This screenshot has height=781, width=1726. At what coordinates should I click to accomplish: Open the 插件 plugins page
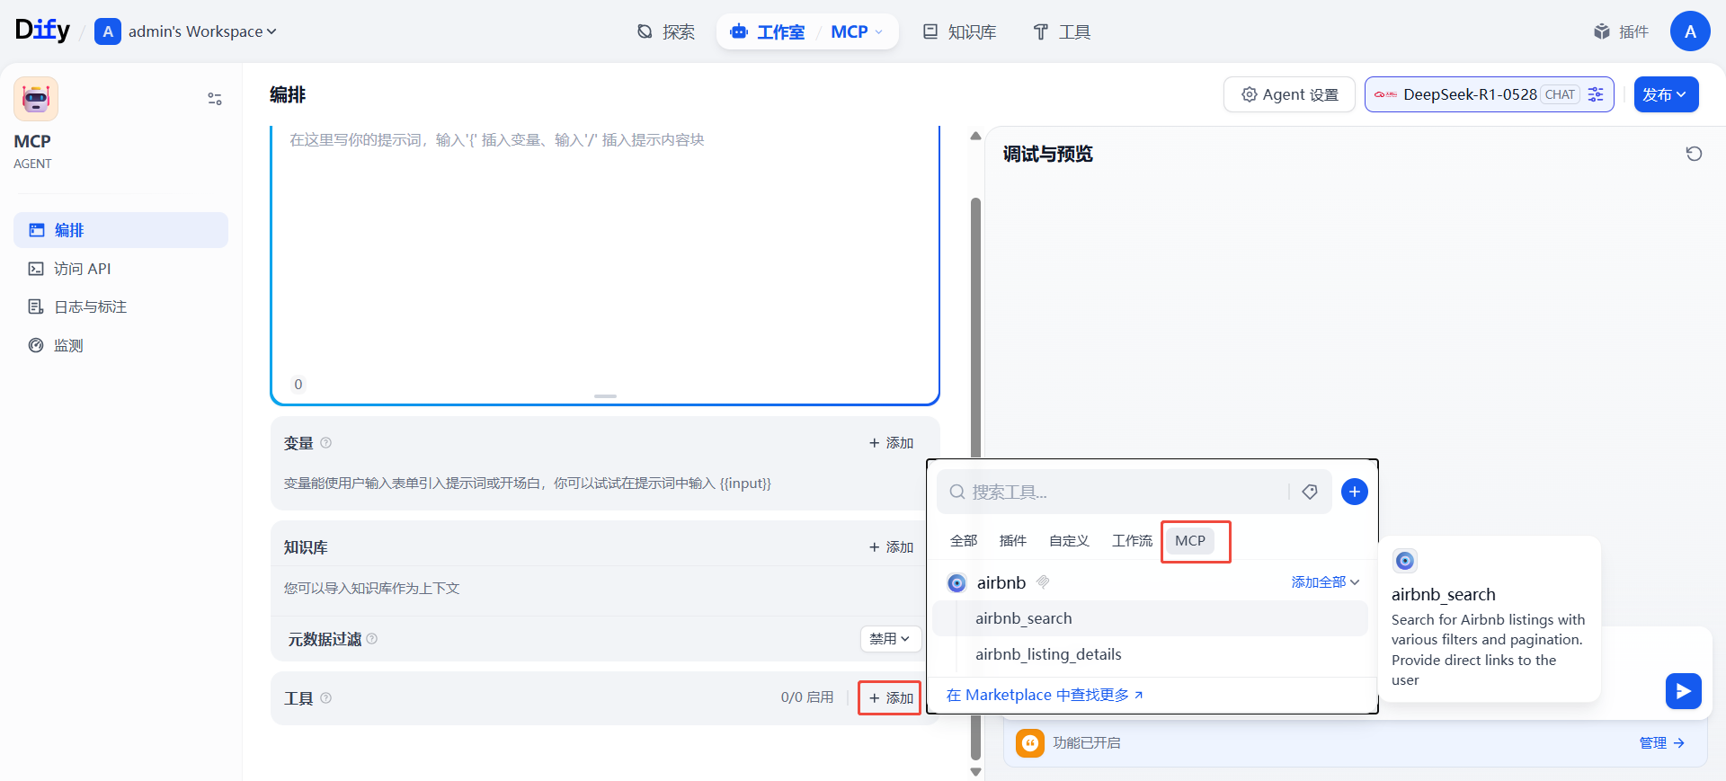[x=1621, y=32]
